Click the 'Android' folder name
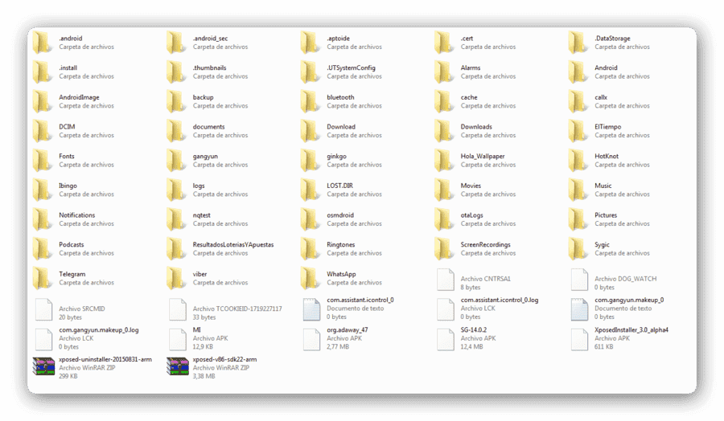 coord(606,67)
